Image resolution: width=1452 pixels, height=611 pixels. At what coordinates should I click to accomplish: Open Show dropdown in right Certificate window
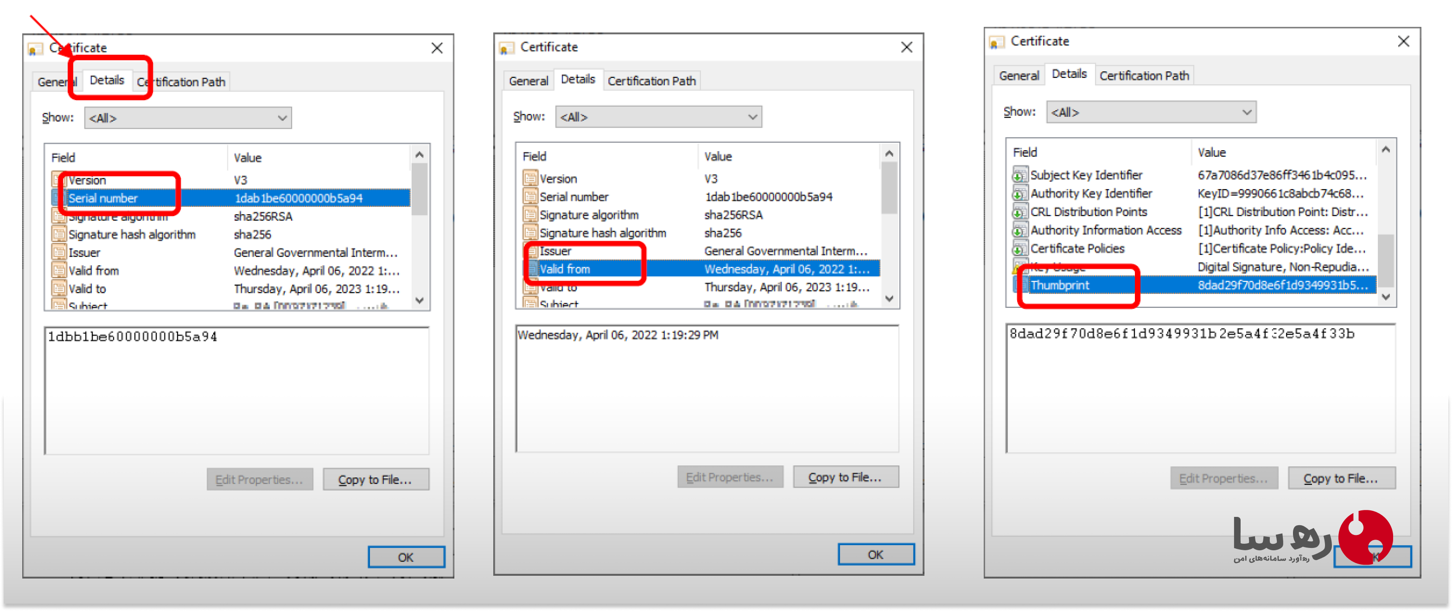[1151, 112]
